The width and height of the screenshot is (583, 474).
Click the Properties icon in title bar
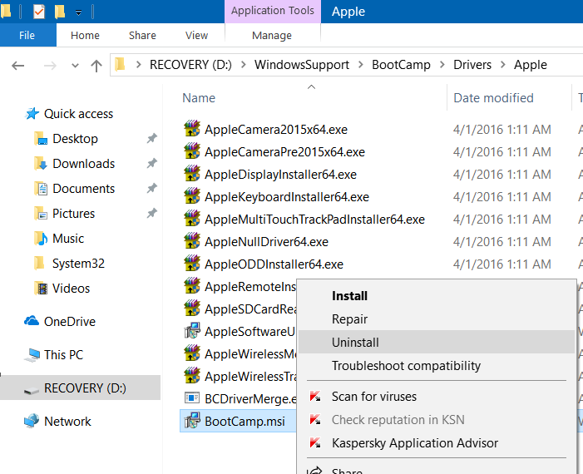tap(39, 12)
